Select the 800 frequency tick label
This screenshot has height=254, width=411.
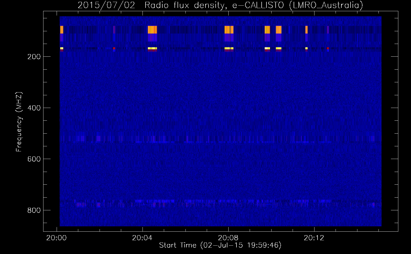click(x=34, y=210)
